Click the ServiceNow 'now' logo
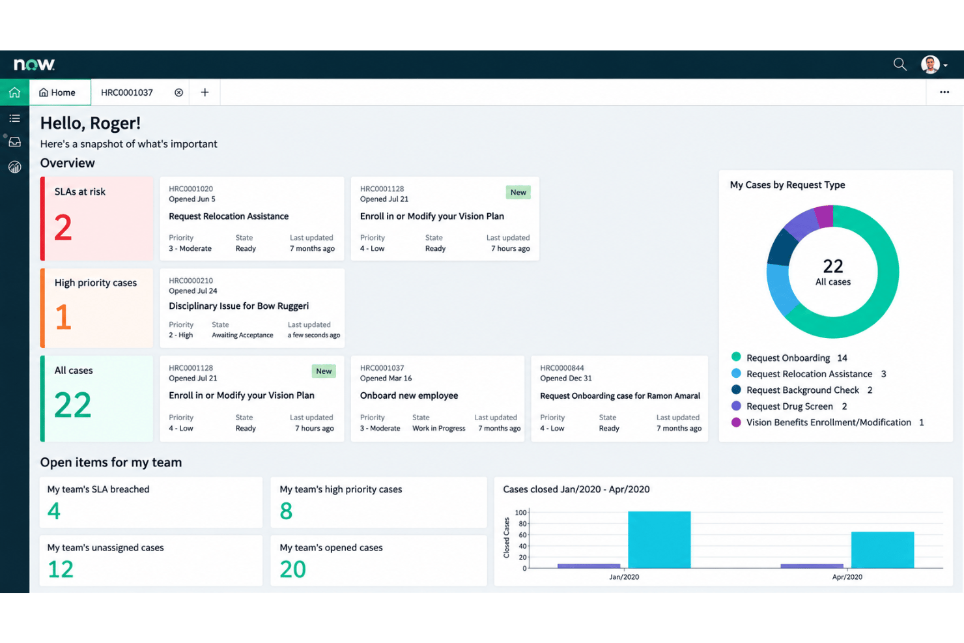 [x=35, y=64]
